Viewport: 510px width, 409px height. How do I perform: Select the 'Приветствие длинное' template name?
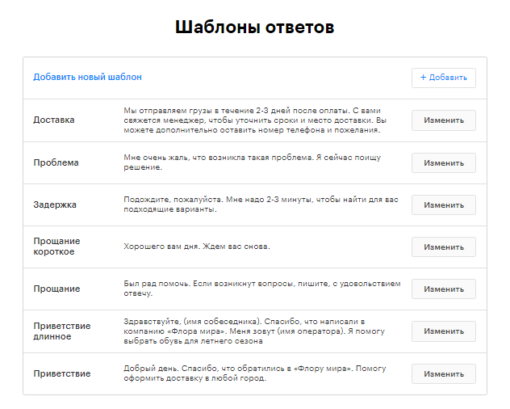[62, 331]
